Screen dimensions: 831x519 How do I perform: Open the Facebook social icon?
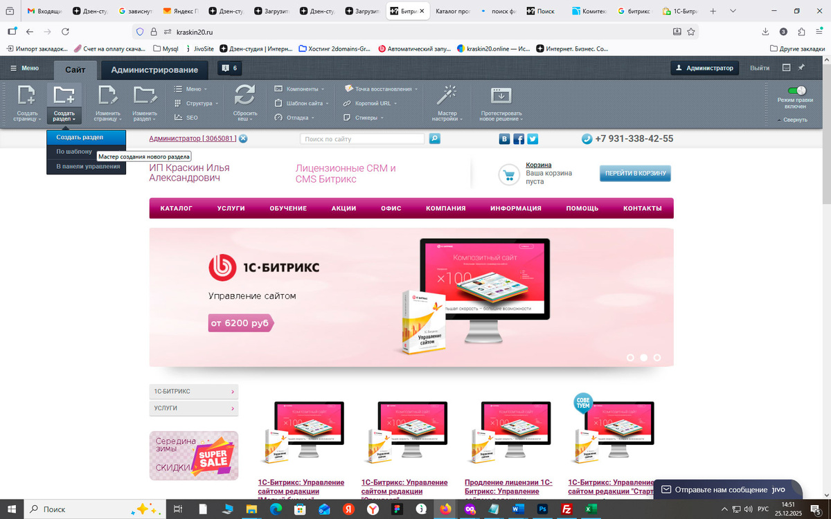(x=519, y=138)
